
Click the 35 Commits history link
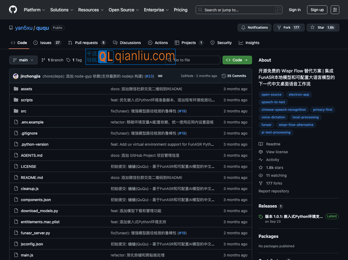point(234,76)
